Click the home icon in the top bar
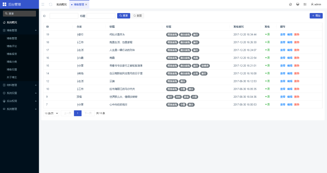327x173 pixels. pyautogui.click(x=290, y=4)
